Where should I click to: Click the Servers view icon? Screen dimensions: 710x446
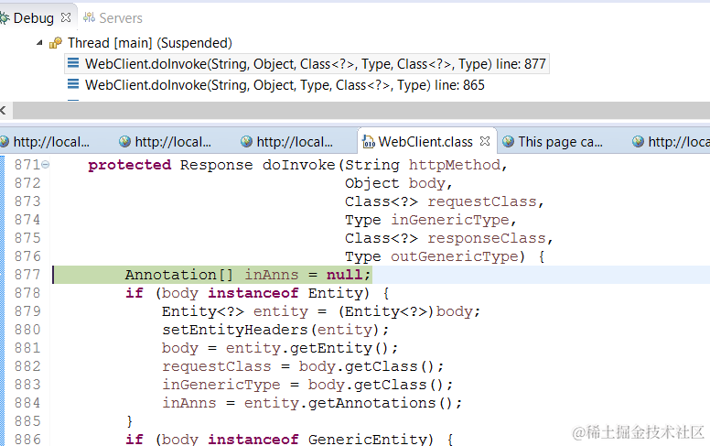pos(89,17)
